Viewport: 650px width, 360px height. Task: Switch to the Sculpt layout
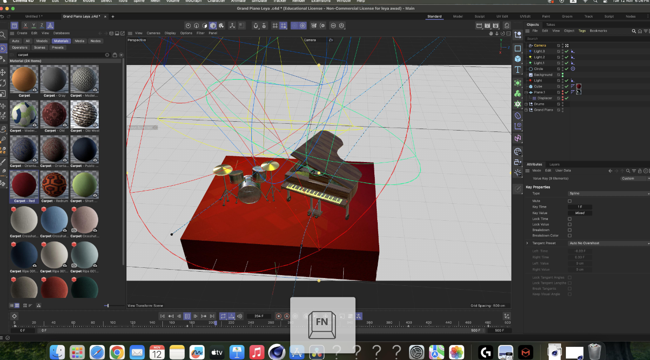480,16
